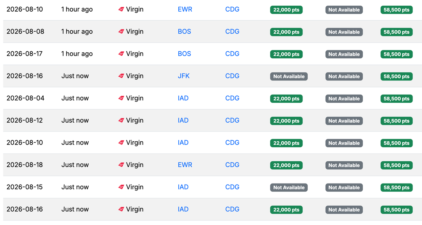Open the CDG link in the JFK row
Screen dimensions: 422x225
tap(232, 76)
